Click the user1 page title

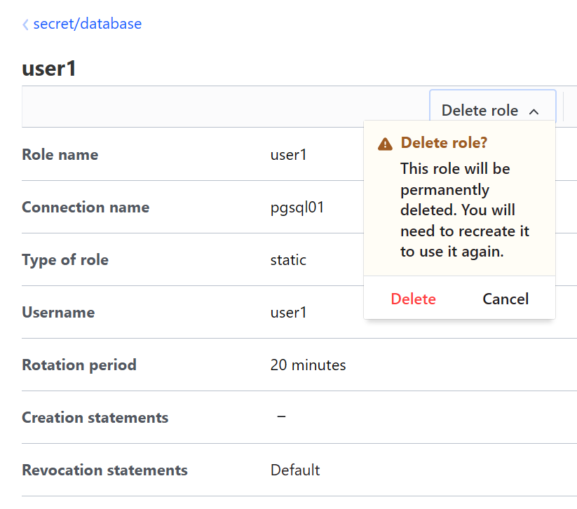tap(49, 68)
